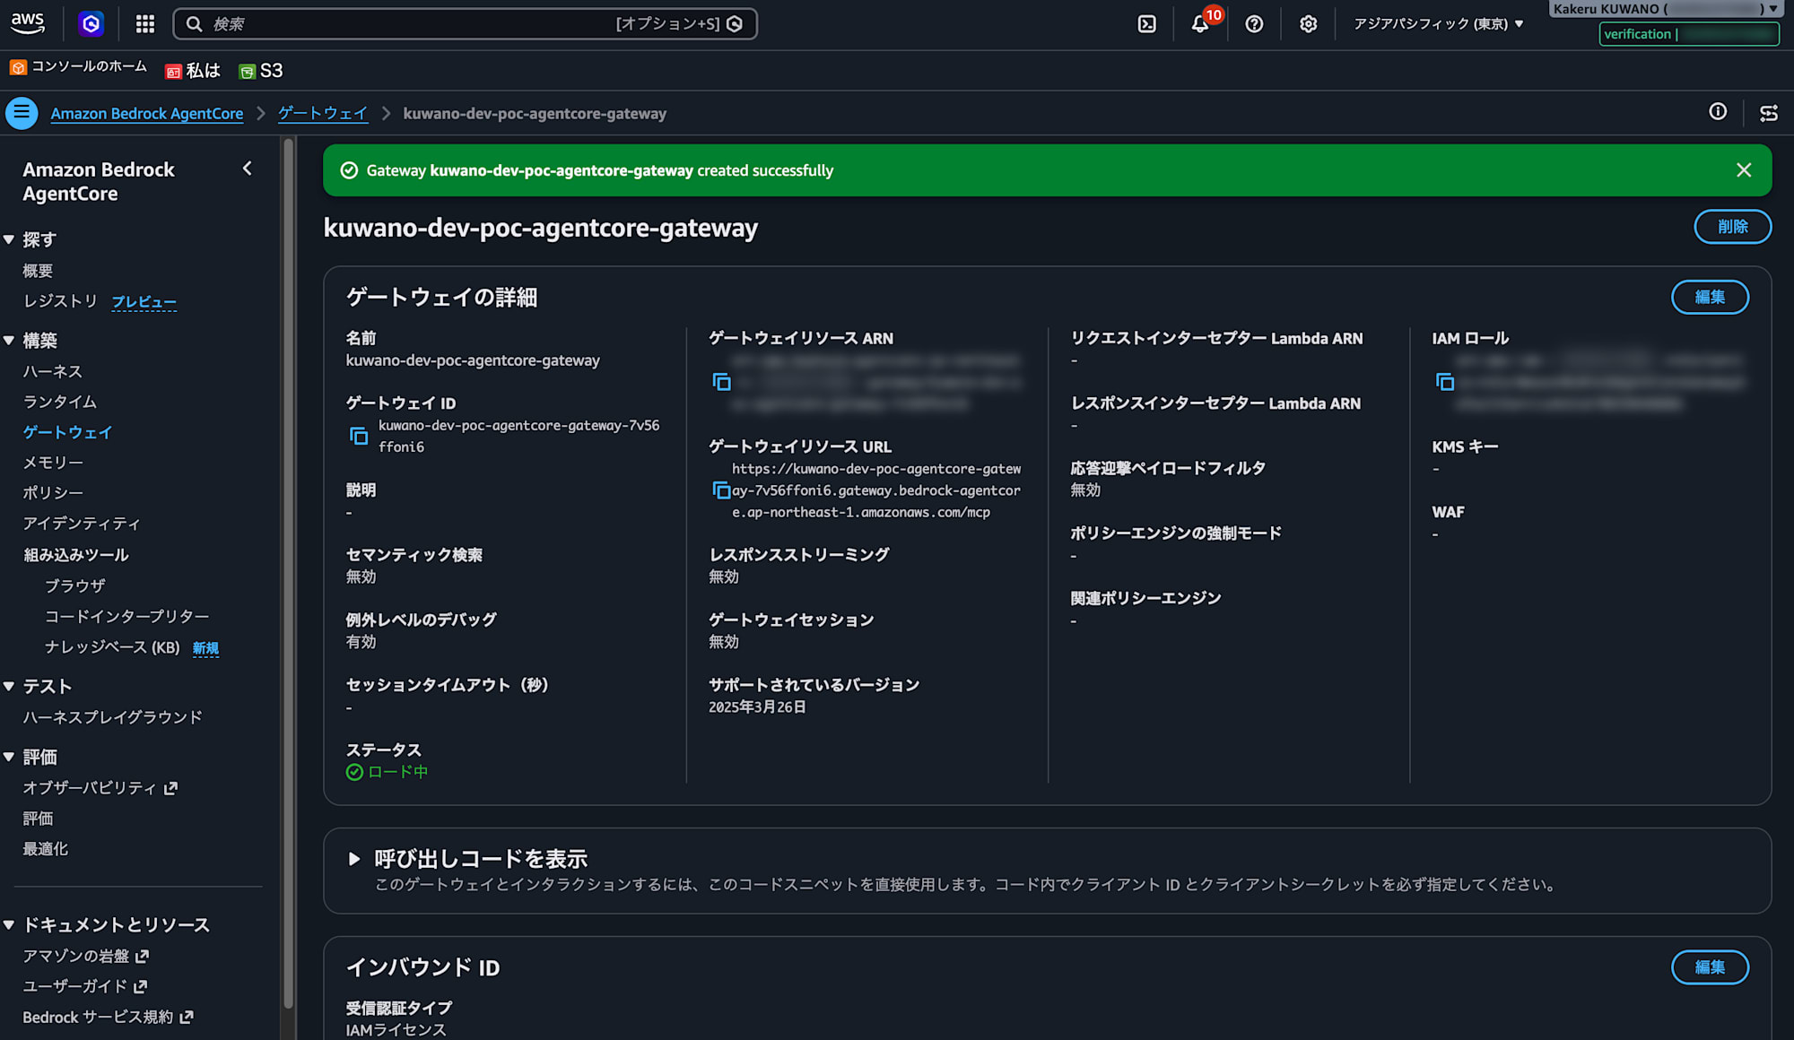The height and width of the screenshot is (1040, 1794).
Task: Select 概要 in the sidebar
Action: coord(38,271)
